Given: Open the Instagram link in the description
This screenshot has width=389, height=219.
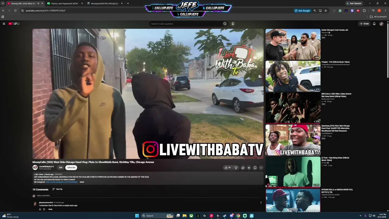Looking at the screenshot, I should (x=61, y=182).
